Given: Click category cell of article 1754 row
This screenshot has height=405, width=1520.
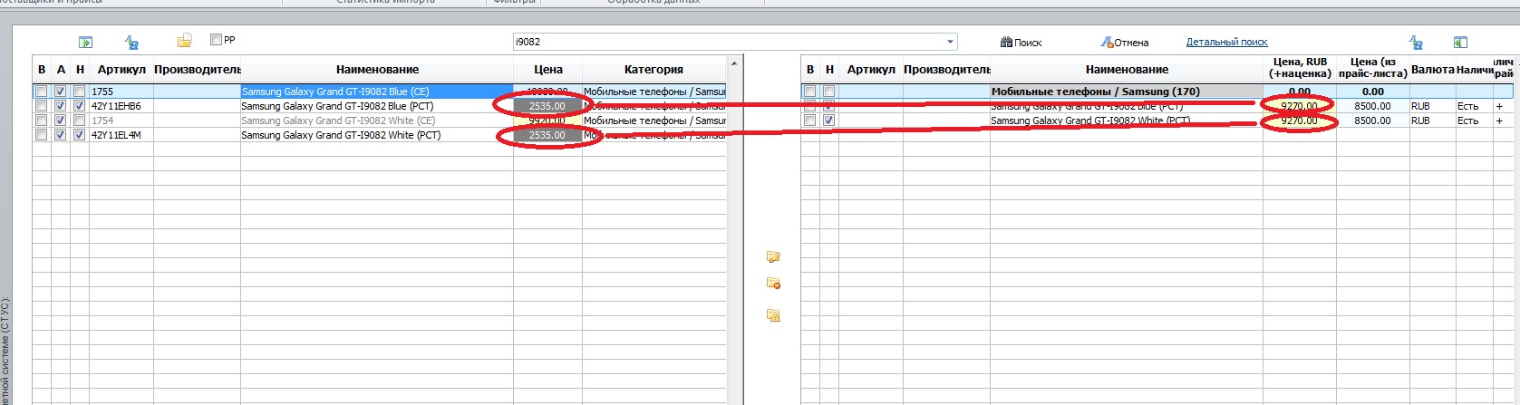Looking at the screenshot, I should click(x=654, y=121).
